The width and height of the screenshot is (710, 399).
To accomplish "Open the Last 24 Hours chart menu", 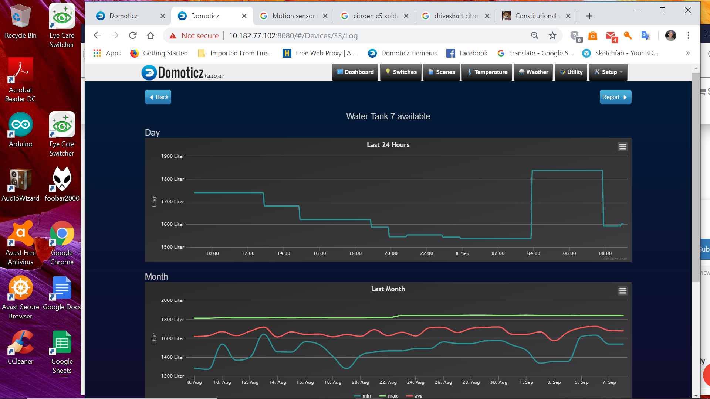I will pos(622,147).
